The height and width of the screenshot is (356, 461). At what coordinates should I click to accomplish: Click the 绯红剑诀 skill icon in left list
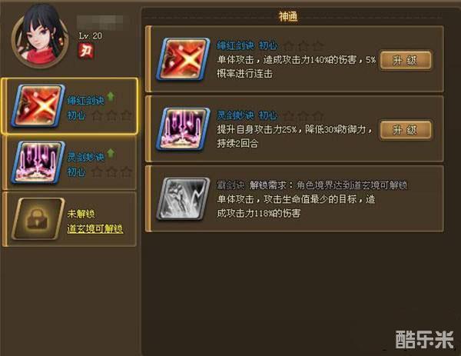click(x=38, y=106)
